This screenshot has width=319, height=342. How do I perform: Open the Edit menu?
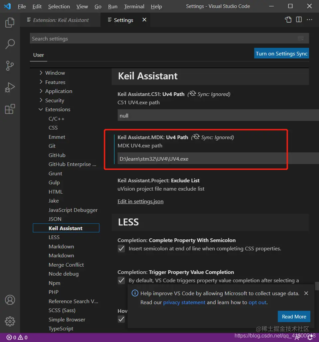tap(37, 7)
